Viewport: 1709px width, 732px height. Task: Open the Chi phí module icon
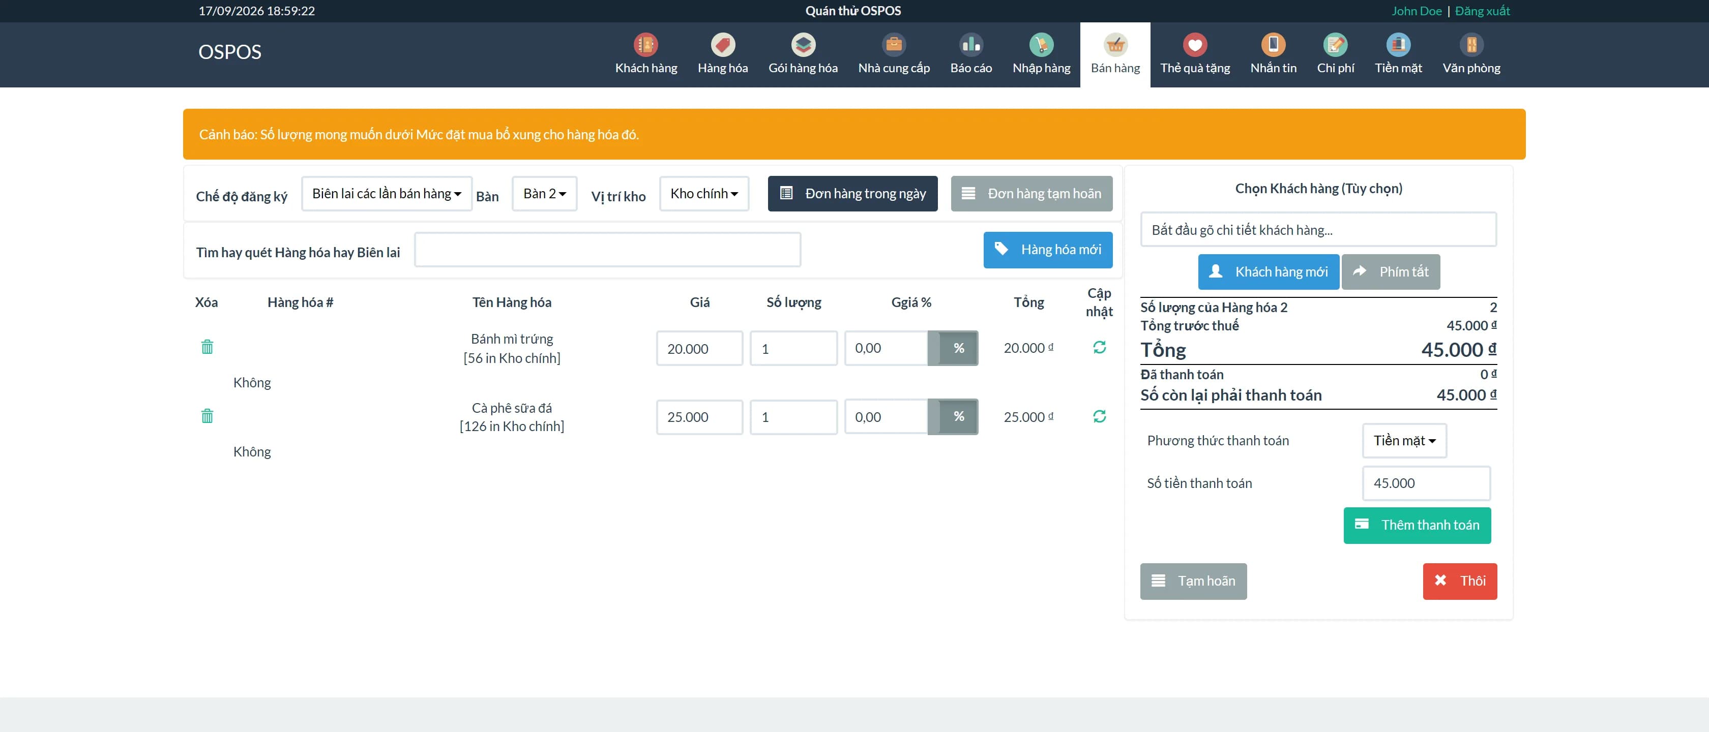pos(1335,44)
